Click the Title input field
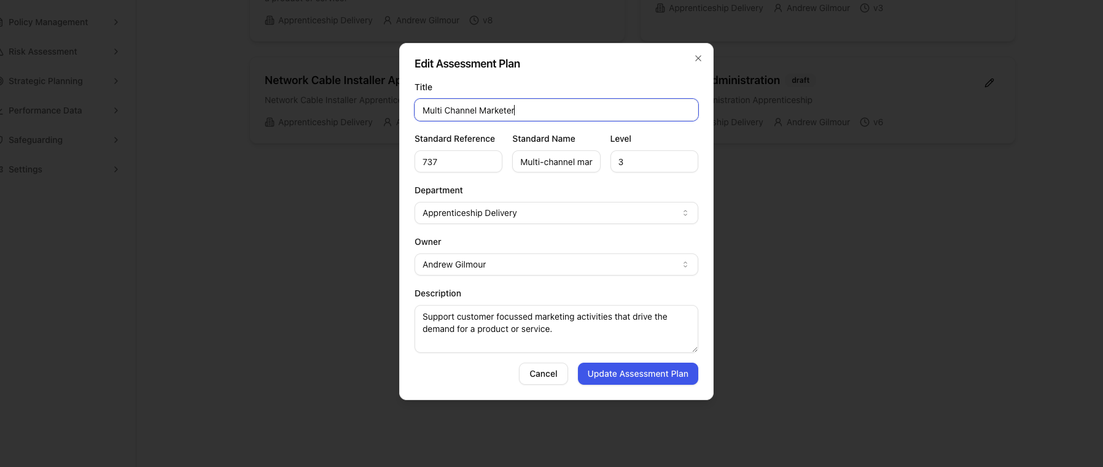1103x467 pixels. [x=556, y=110]
